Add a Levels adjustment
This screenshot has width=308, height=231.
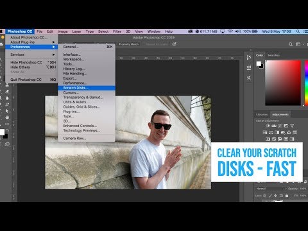coord(274,126)
